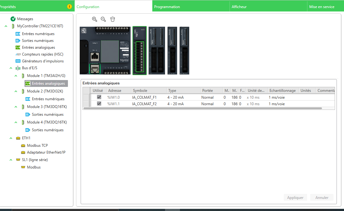The width and height of the screenshot is (344, 211).
Task: Click the zoom out magnifier icon
Action: [x=103, y=19]
